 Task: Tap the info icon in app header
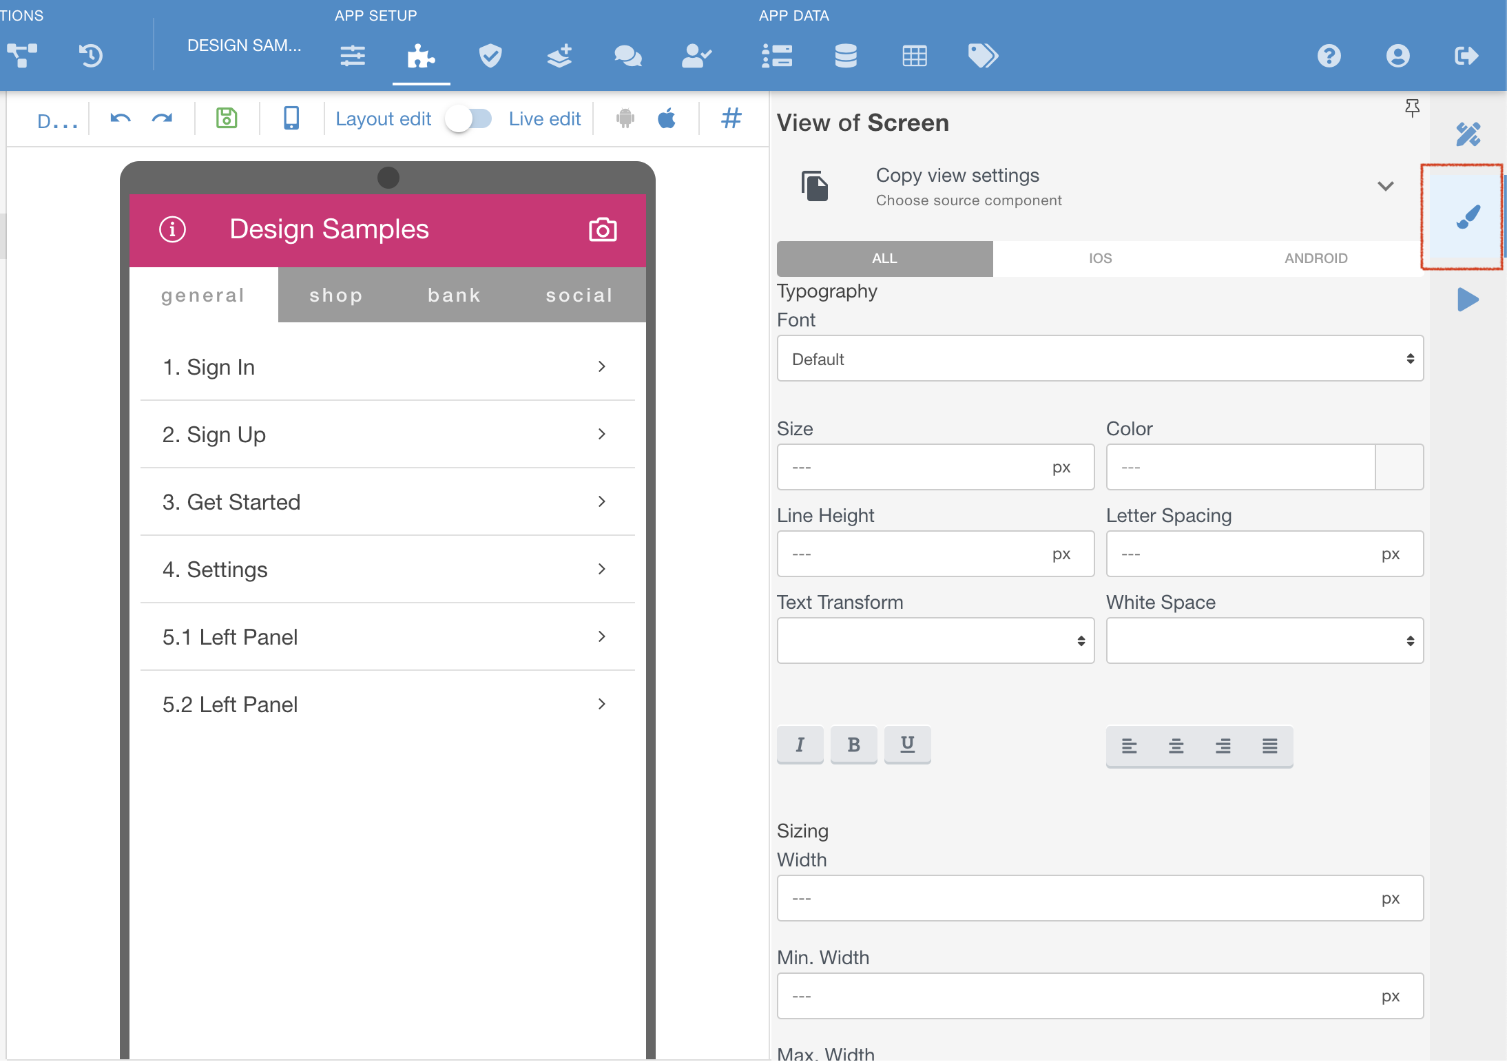[172, 229]
